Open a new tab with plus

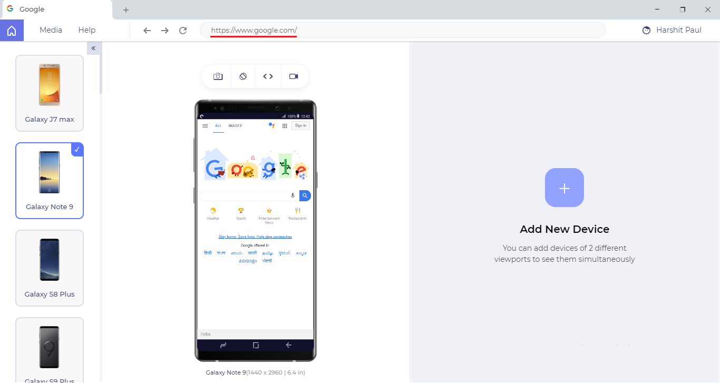(x=126, y=9)
